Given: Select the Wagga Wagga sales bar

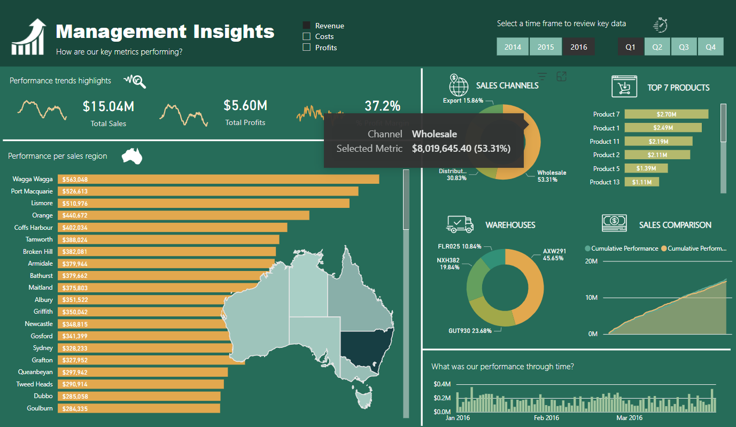Looking at the screenshot, I should point(219,179).
